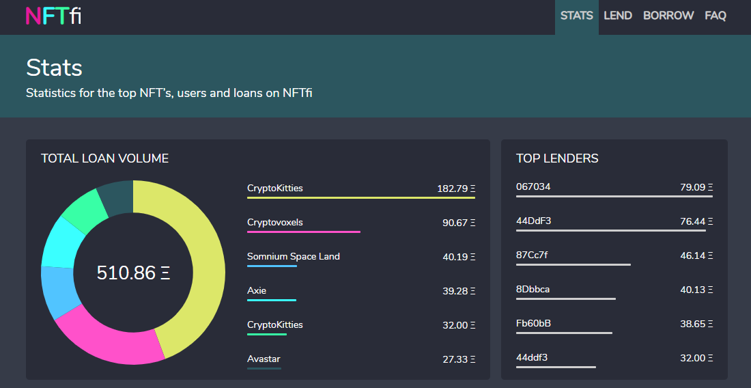Viewport: 751px width, 388px height.
Task: Click the 510.86 total in donut center
Action: click(133, 273)
